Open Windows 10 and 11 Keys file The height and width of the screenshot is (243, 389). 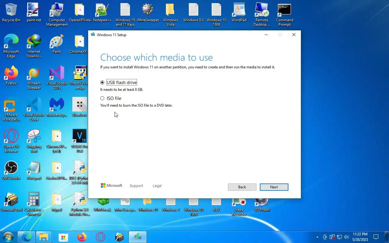(125, 15)
